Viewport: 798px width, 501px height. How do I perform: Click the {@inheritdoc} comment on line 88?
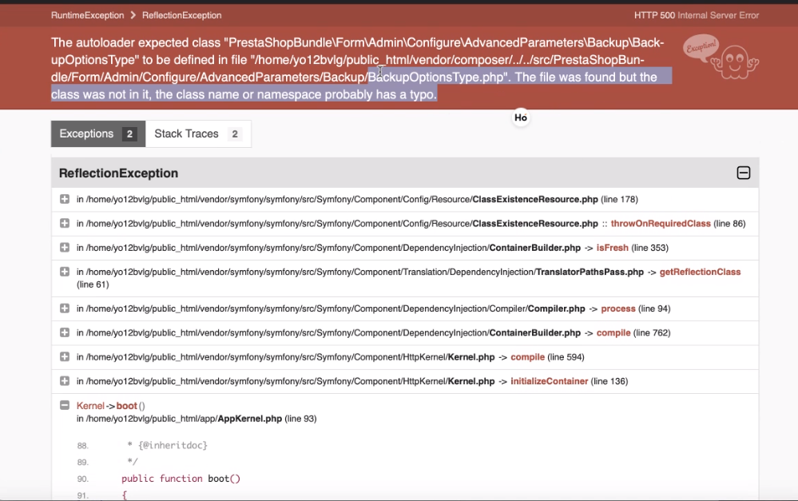(173, 446)
